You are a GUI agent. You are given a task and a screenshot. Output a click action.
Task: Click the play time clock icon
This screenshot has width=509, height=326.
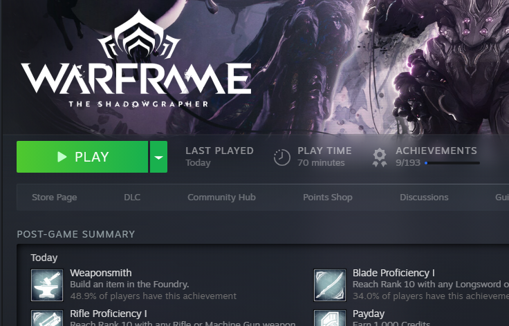pyautogui.click(x=281, y=157)
